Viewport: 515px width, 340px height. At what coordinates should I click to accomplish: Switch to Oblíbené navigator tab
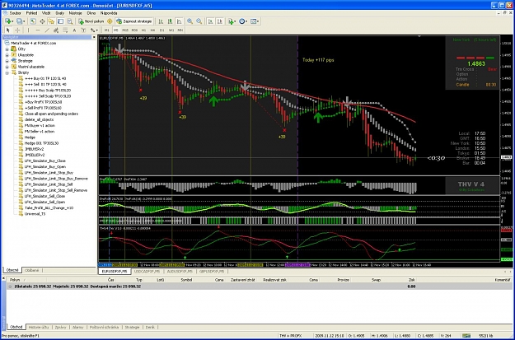coord(32,270)
